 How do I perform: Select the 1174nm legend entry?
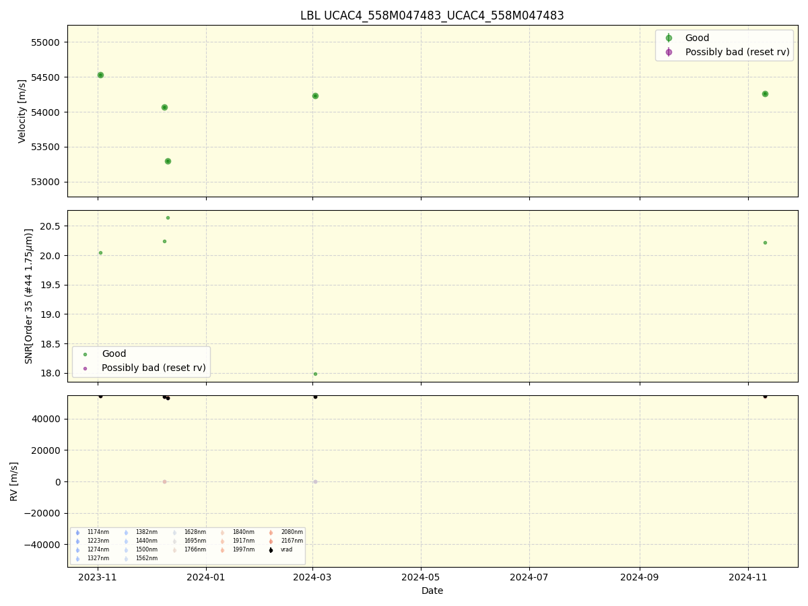92,533
